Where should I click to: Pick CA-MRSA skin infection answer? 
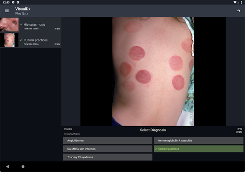coord(107,149)
